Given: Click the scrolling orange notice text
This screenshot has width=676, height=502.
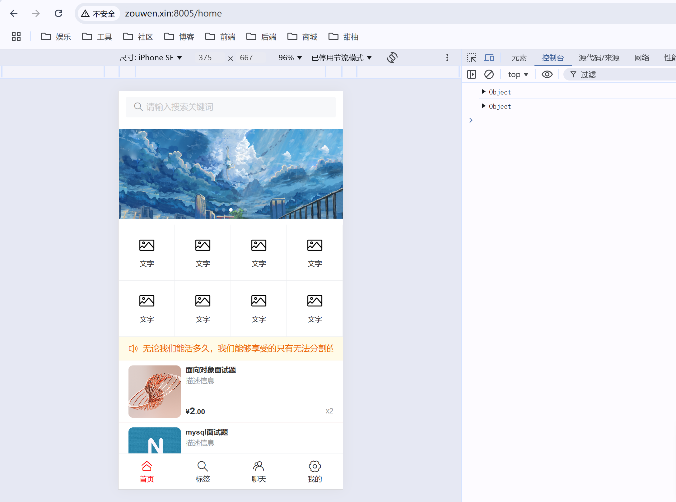Looking at the screenshot, I should point(238,349).
